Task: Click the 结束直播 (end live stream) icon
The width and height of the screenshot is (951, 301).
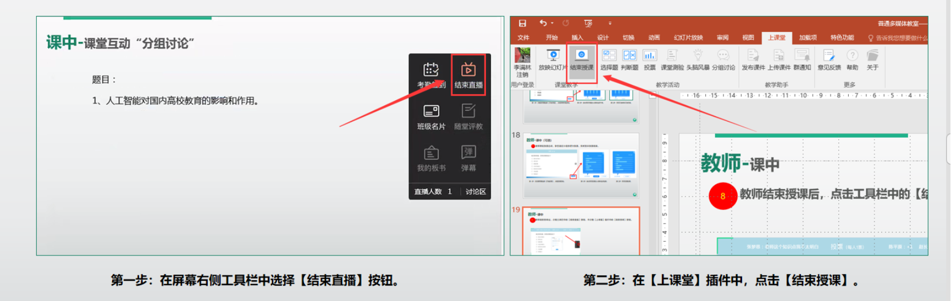Action: pos(468,74)
